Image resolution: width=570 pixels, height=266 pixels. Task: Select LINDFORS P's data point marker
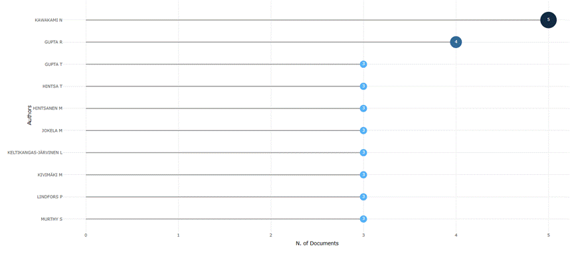pyautogui.click(x=363, y=197)
